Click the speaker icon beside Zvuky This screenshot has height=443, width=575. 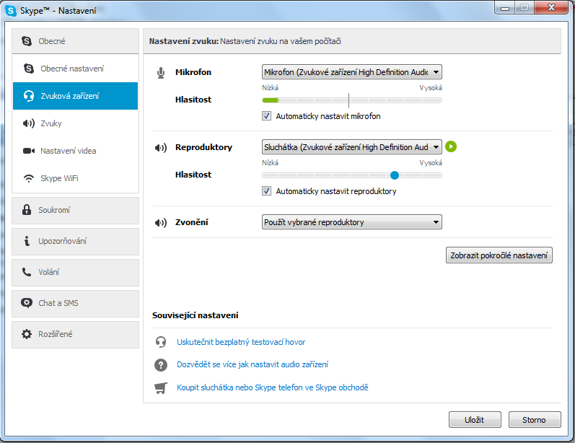click(x=29, y=123)
